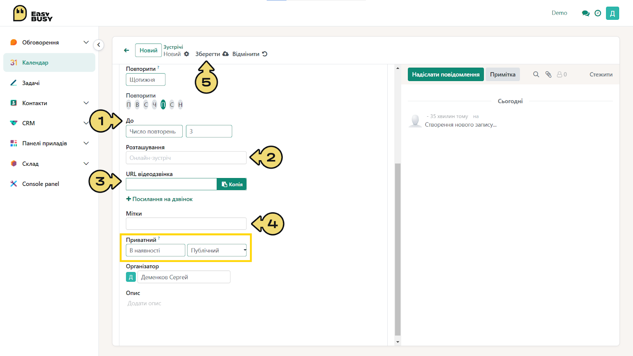Toggle В weekday repeat

[137, 104]
